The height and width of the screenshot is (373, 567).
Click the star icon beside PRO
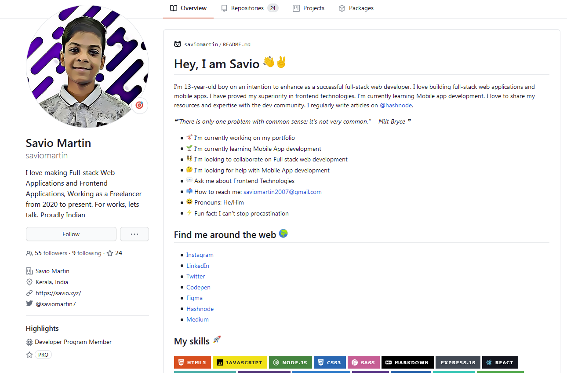(29, 355)
